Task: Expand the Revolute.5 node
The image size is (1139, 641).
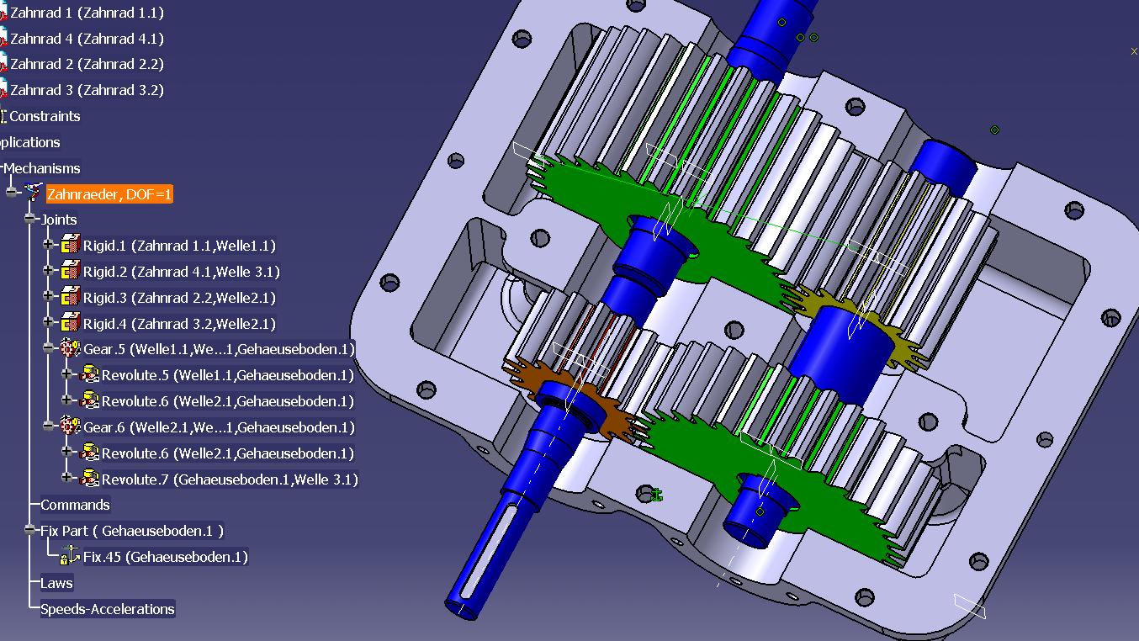Action: coord(67,374)
